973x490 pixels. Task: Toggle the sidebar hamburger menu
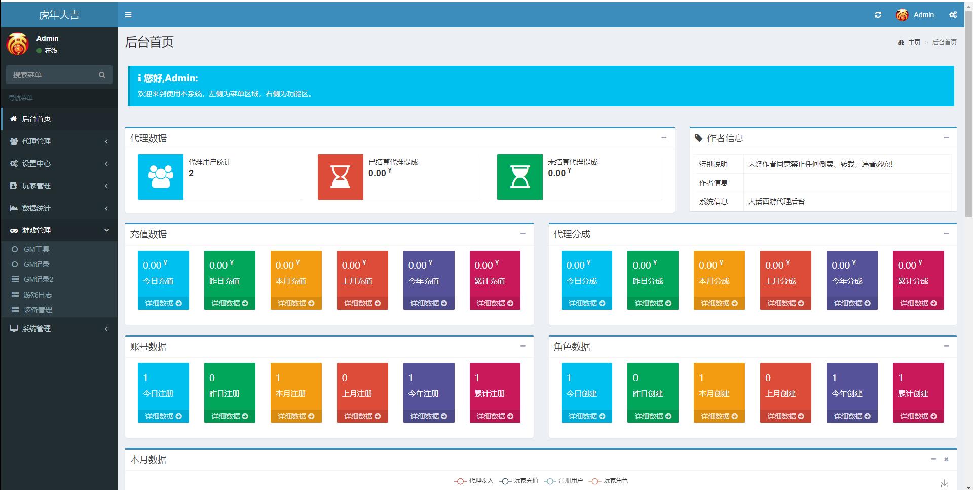128,15
